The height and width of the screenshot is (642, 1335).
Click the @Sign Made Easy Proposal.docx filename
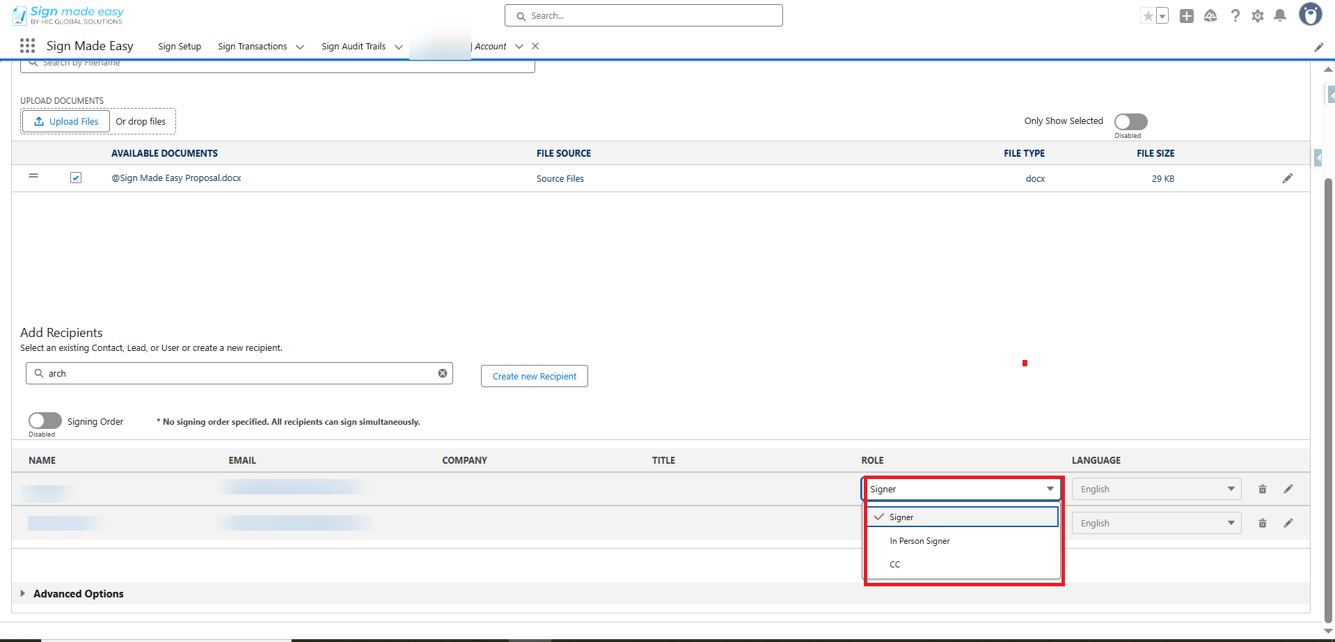tap(176, 178)
